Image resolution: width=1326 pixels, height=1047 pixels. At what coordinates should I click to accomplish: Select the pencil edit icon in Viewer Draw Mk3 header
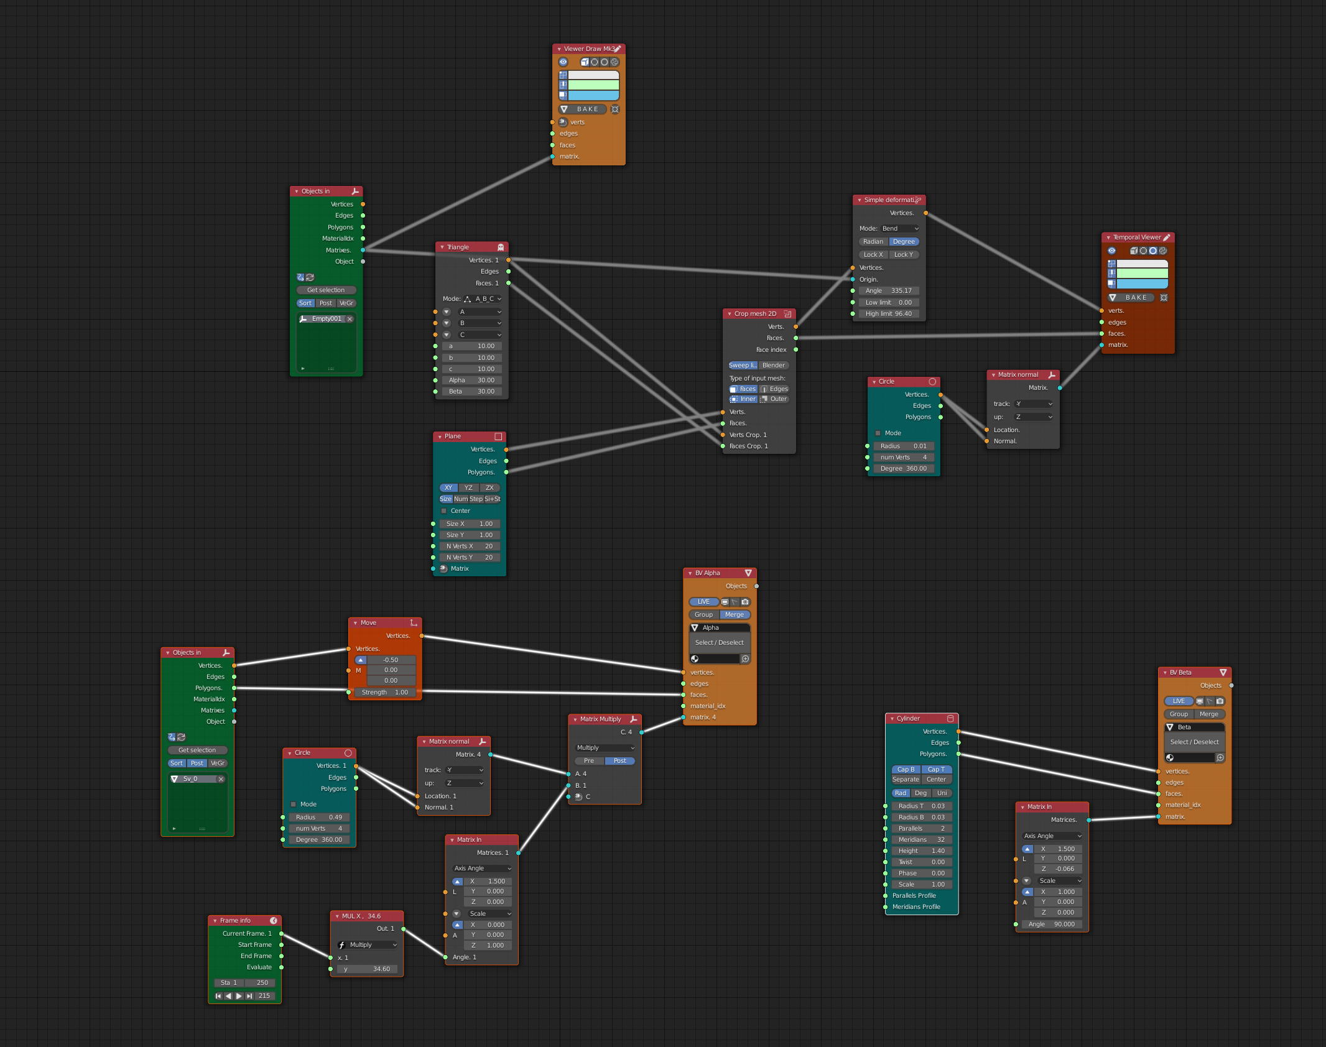(618, 49)
